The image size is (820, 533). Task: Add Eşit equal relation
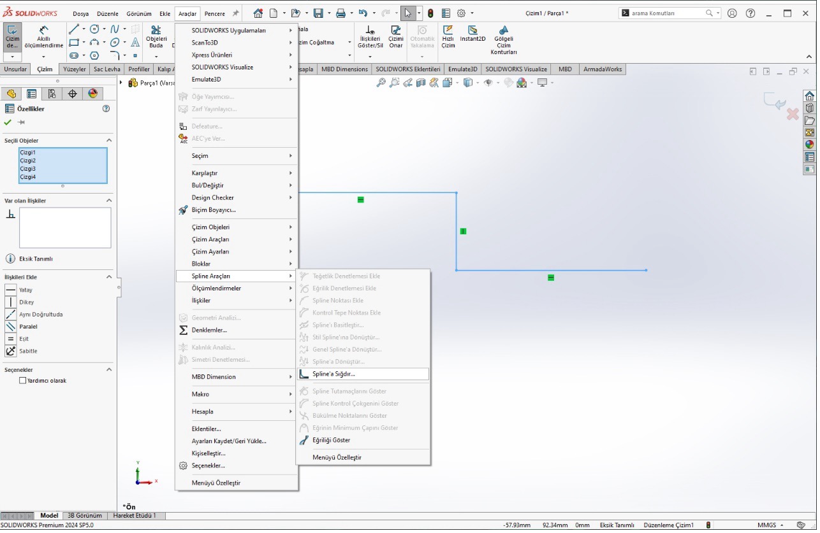tap(10, 339)
